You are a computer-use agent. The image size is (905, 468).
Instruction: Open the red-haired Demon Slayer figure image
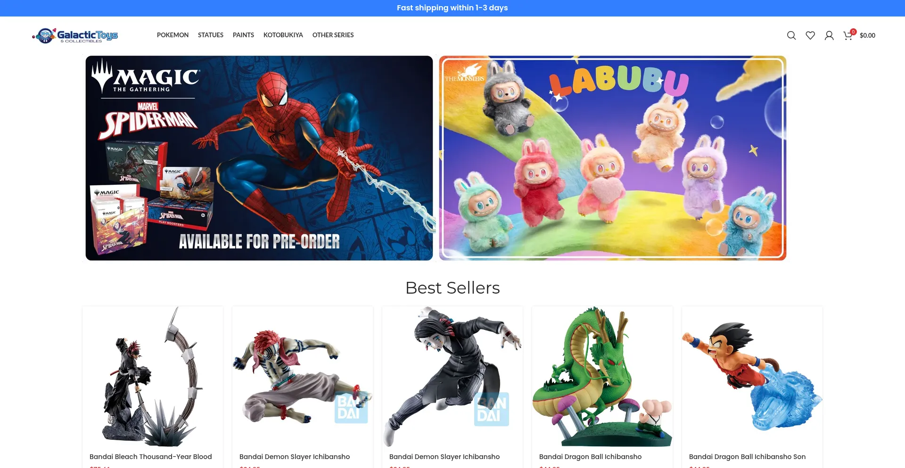coord(303,377)
